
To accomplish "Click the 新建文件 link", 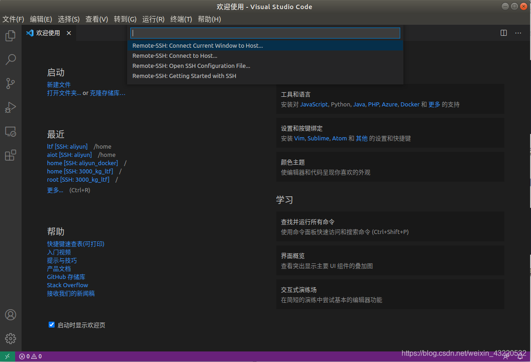I will 59,85.
